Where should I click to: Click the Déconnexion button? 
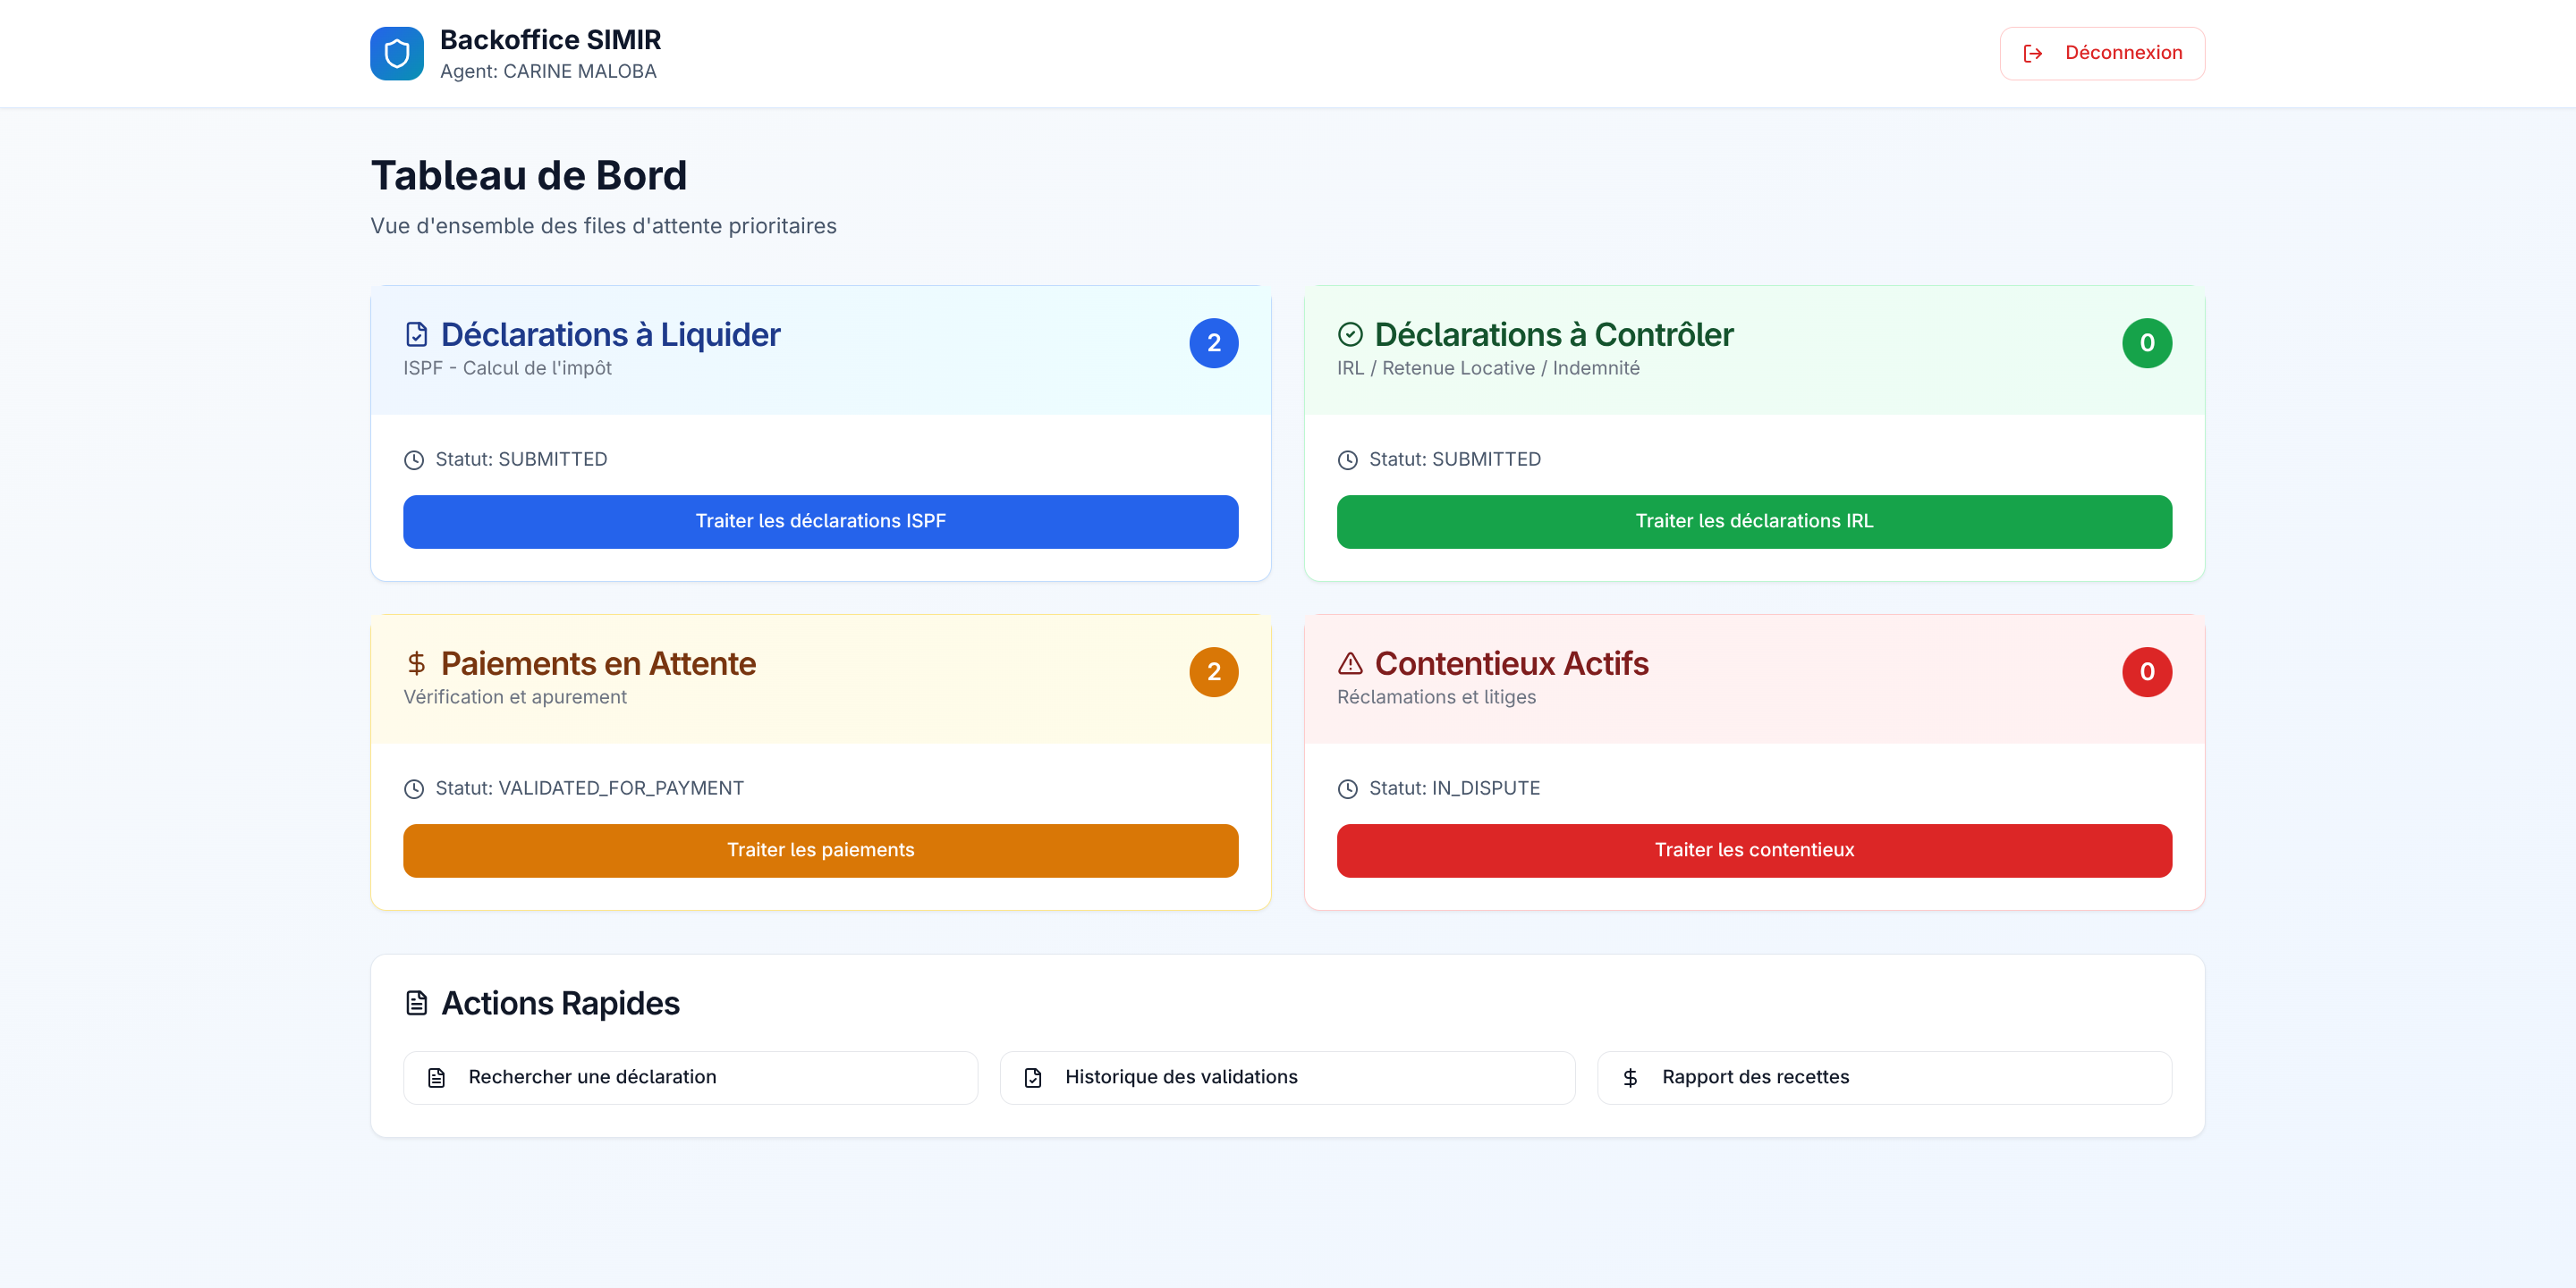point(2101,53)
